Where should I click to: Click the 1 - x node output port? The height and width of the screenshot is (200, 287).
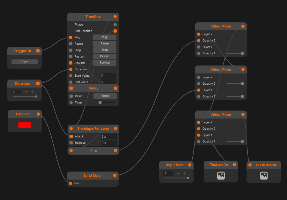tap(115, 150)
